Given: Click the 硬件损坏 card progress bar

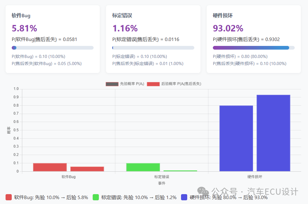Looking at the screenshot, I should [254, 48].
